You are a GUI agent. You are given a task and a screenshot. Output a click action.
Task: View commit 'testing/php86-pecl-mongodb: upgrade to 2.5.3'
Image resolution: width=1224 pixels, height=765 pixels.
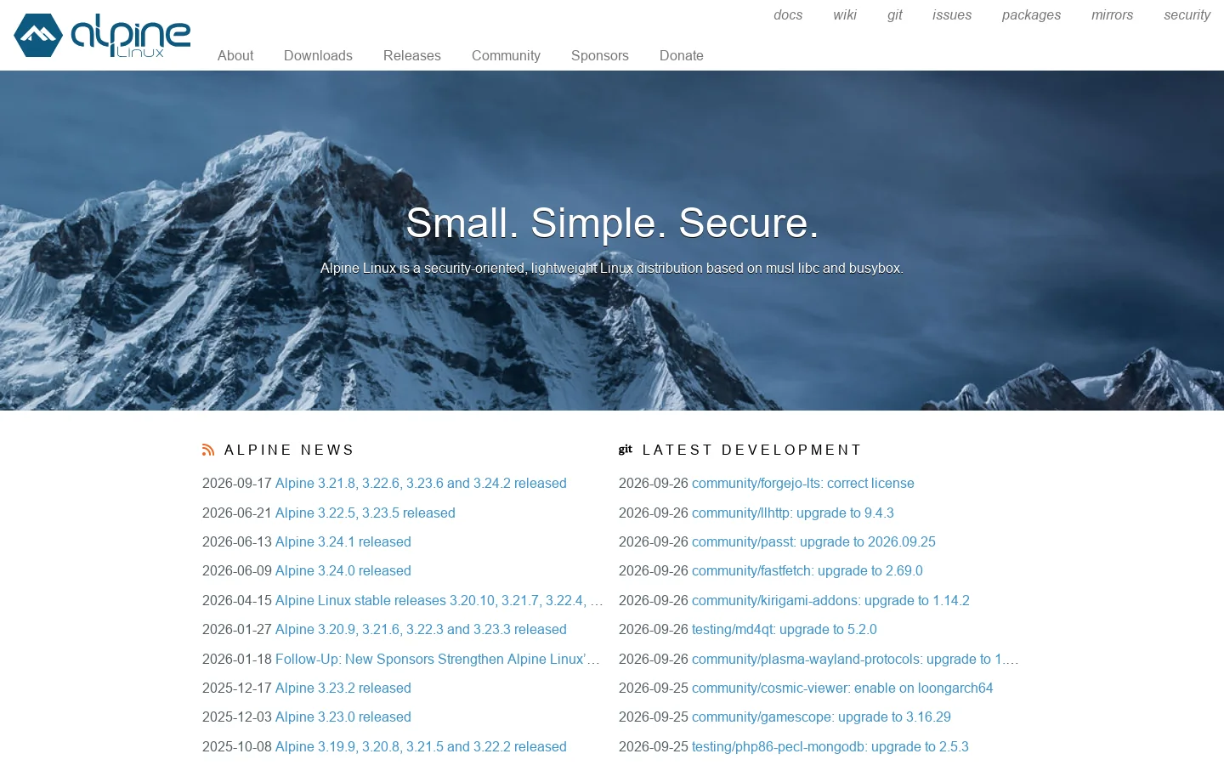coord(830,746)
